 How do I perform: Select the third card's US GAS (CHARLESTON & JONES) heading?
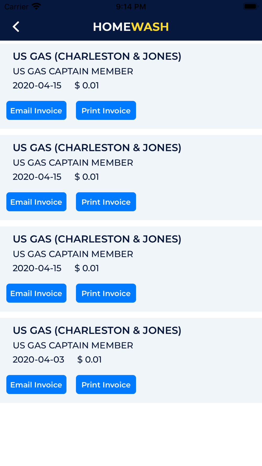point(97,239)
